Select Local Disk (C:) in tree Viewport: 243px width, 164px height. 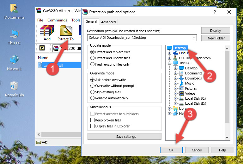pos(195,98)
